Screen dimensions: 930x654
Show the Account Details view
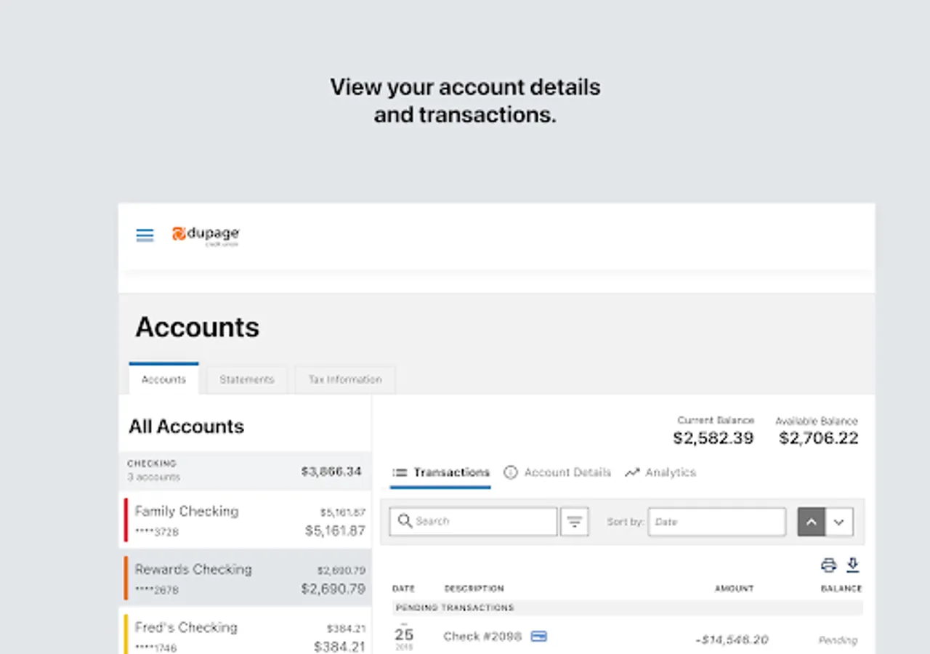(x=558, y=472)
